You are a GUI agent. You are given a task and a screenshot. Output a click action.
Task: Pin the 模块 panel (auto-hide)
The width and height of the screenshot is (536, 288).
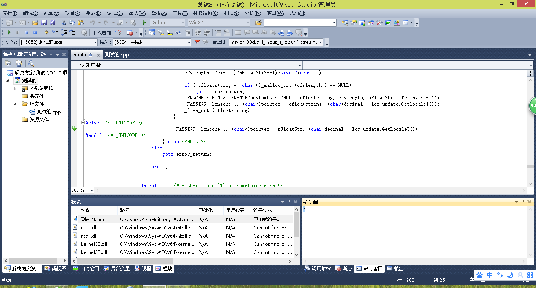pyautogui.click(x=289, y=202)
